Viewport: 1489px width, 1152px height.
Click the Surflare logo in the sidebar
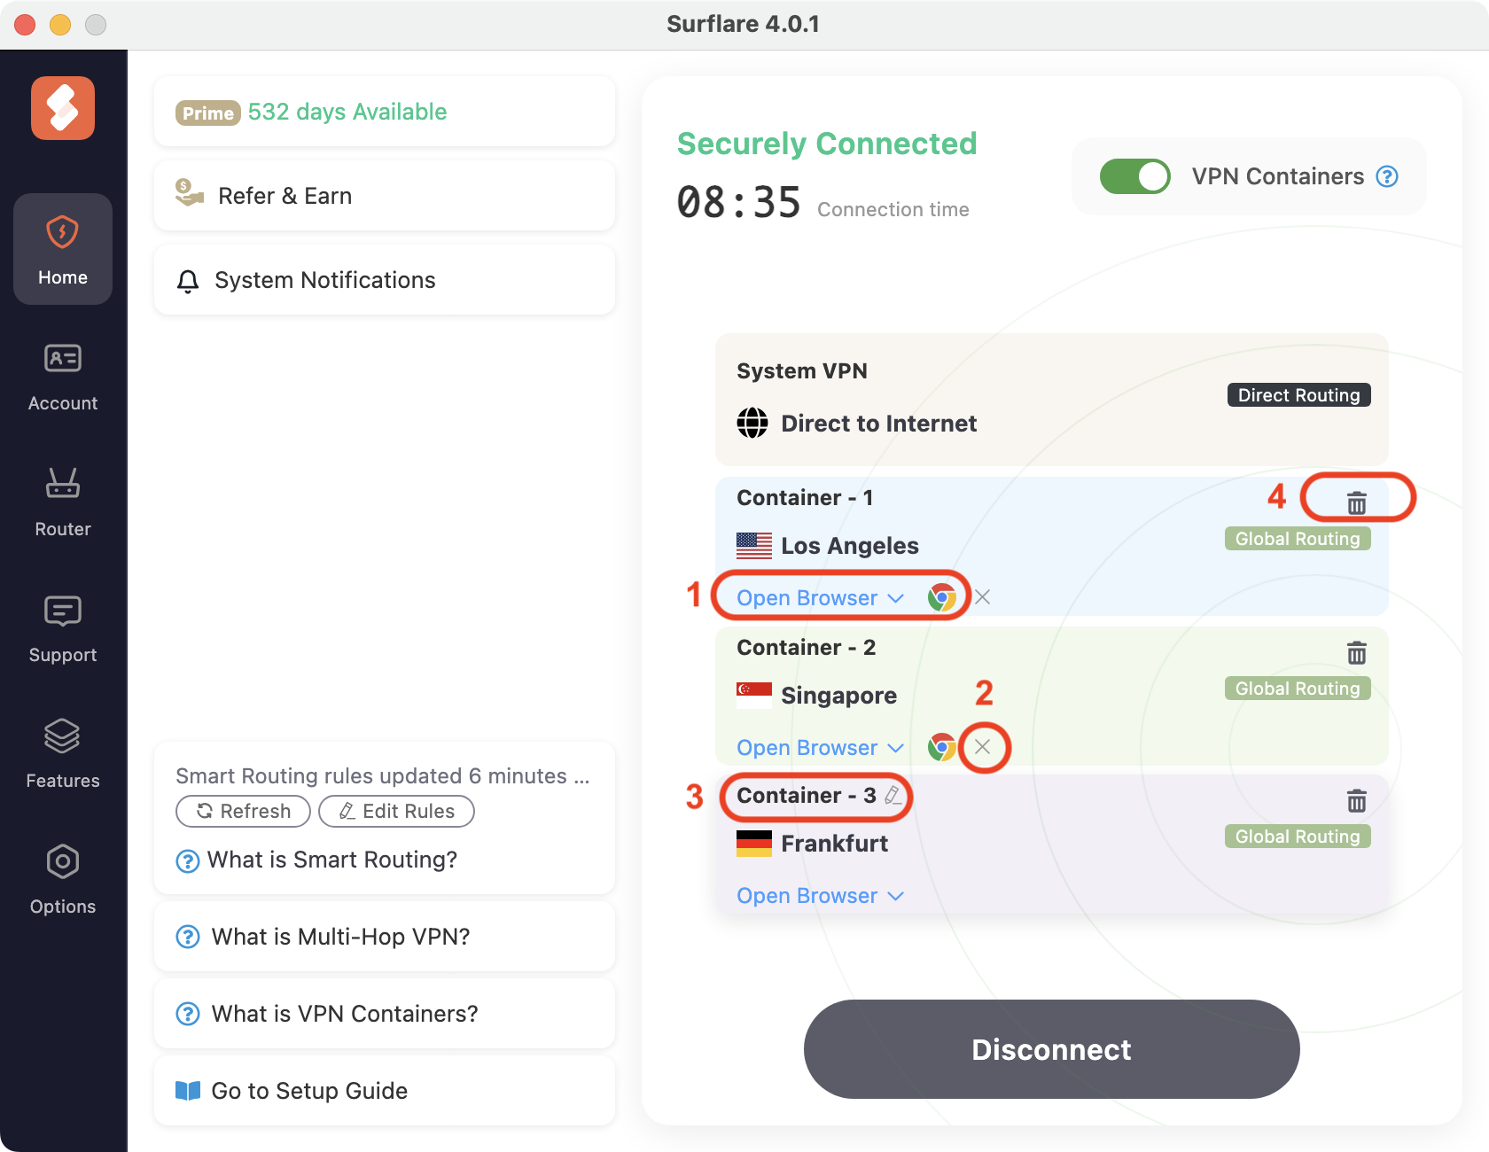[63, 108]
